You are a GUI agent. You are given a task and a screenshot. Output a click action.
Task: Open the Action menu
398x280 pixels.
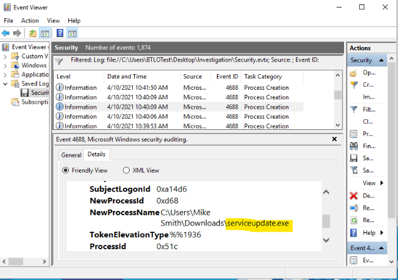click(29, 21)
